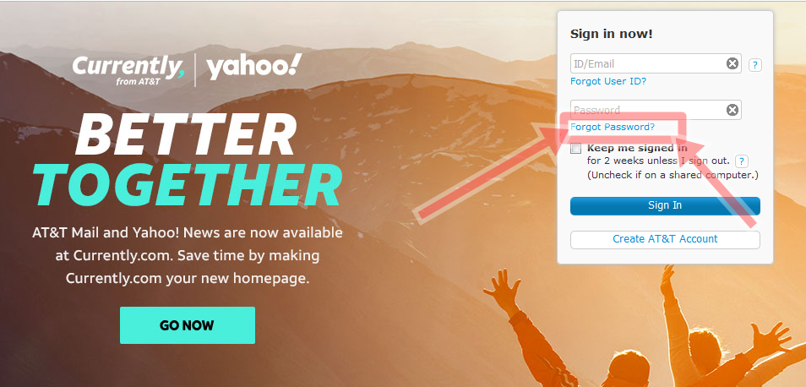Image resolution: width=806 pixels, height=387 pixels.
Task: Clear the ID/Email field with its X icon
Action: [x=732, y=63]
